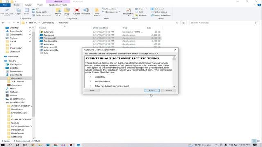This screenshot has width=262, height=147.
Task: Open Local Disk (D:) in navigation pane
Action: 17,102
